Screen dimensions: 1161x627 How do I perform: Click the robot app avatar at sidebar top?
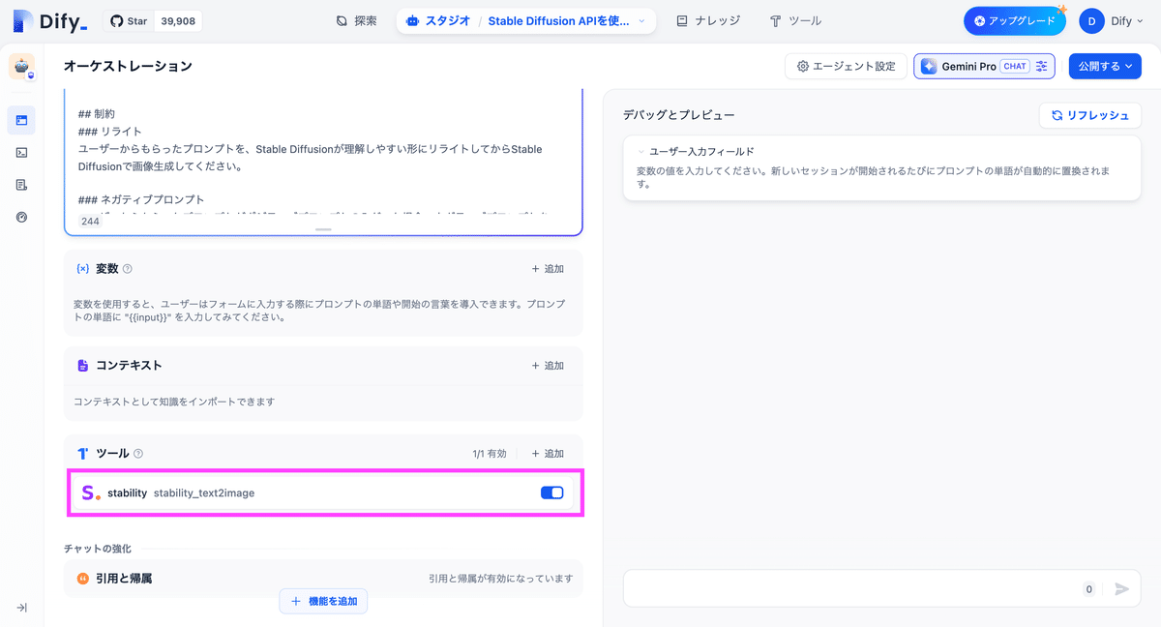[21, 67]
